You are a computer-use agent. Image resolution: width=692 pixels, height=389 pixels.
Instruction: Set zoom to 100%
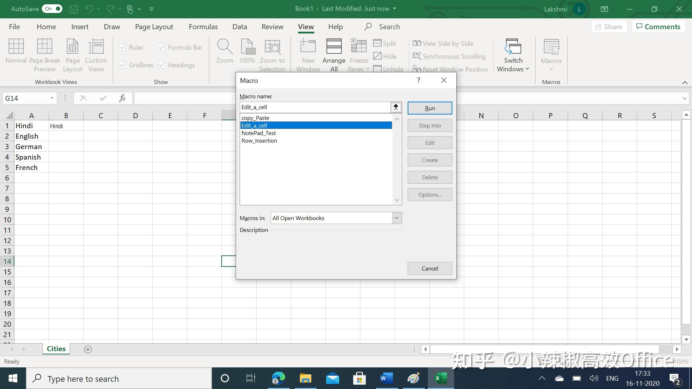click(247, 50)
